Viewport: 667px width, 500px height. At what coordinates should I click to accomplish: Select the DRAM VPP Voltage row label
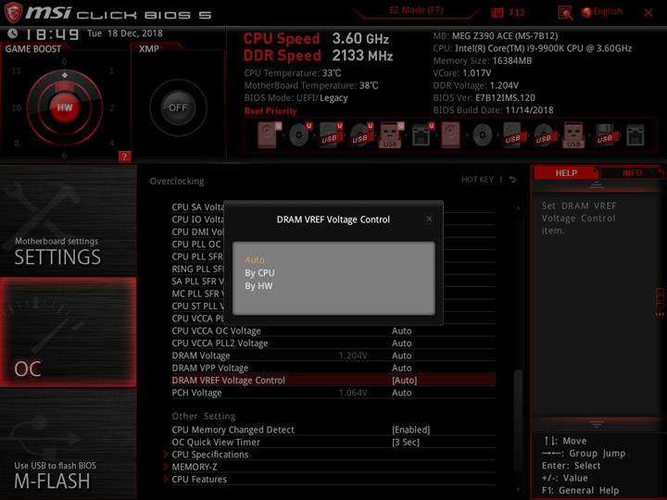tap(210, 368)
